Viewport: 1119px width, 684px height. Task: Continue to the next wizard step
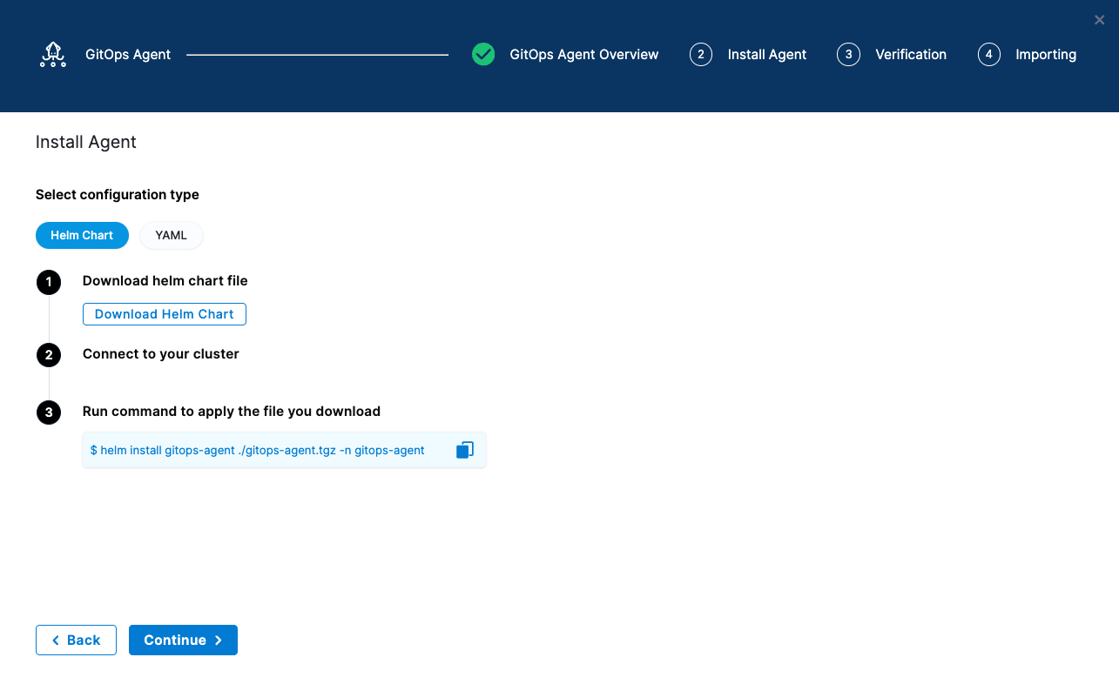183,640
